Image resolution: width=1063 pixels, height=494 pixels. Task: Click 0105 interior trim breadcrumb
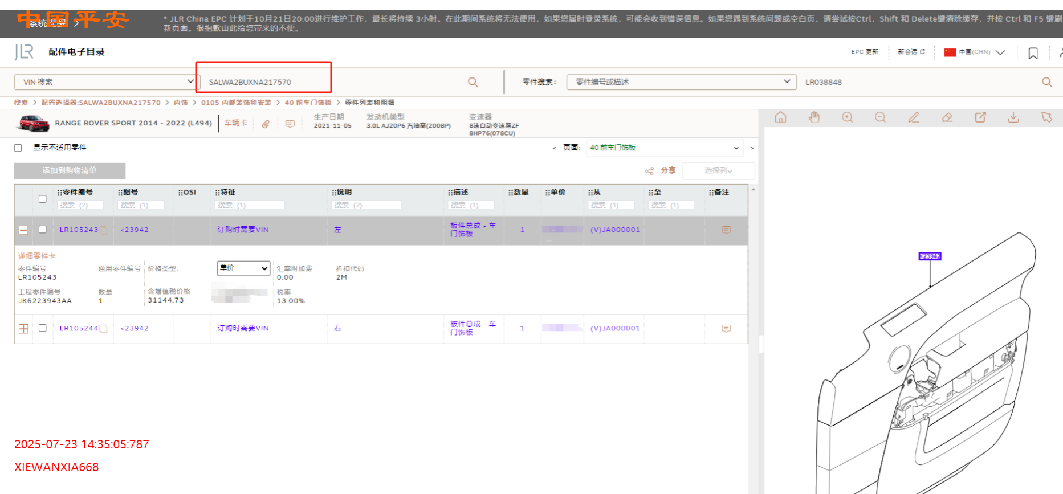[236, 103]
